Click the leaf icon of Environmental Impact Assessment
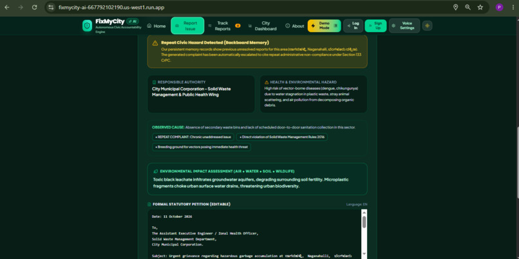519x259 pixels. click(156, 172)
